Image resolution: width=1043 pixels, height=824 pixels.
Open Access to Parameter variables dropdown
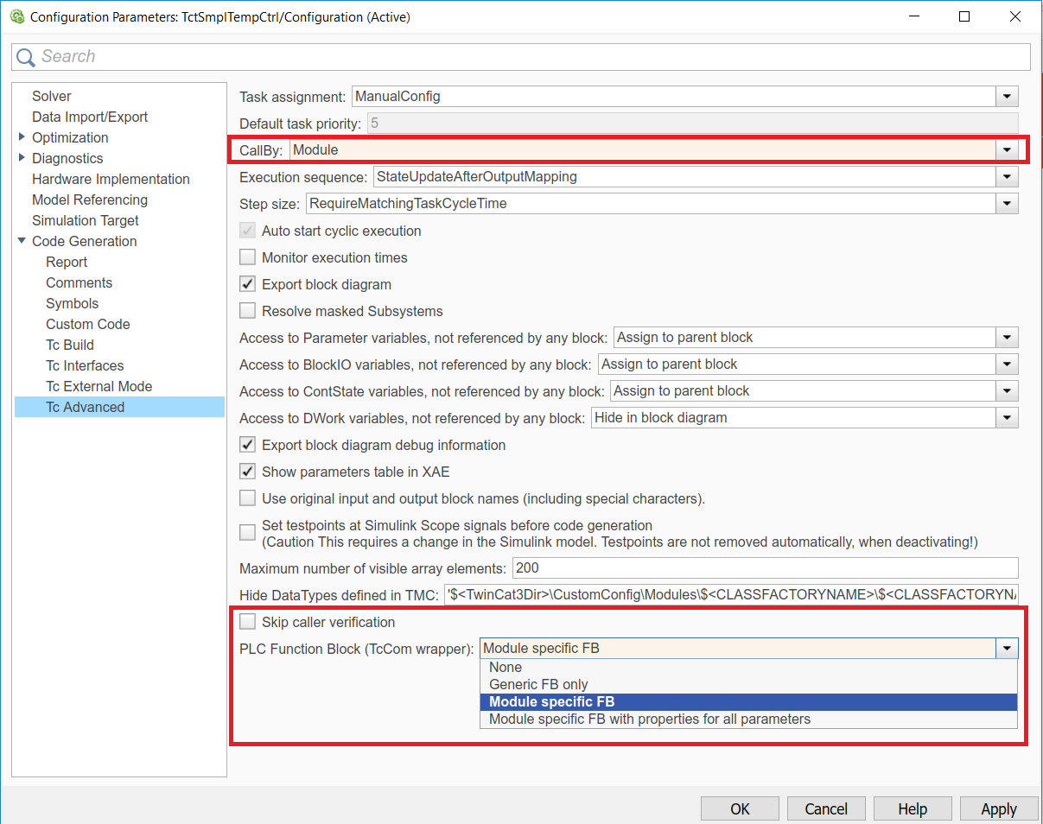pos(1007,338)
